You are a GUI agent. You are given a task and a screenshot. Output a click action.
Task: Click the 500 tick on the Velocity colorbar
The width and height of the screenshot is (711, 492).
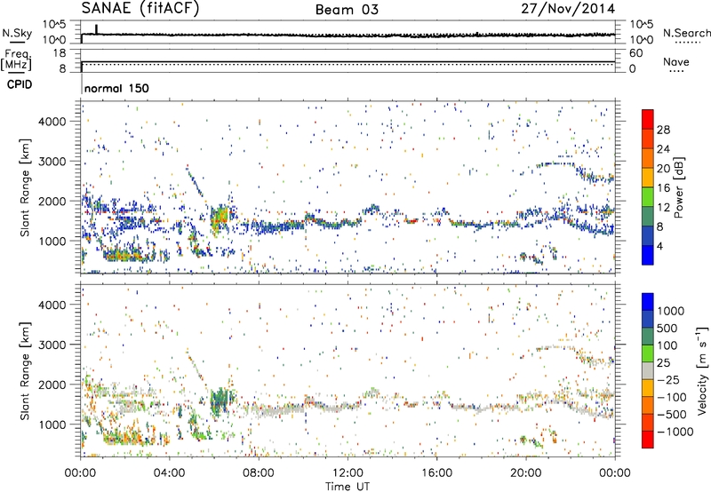[667, 328]
